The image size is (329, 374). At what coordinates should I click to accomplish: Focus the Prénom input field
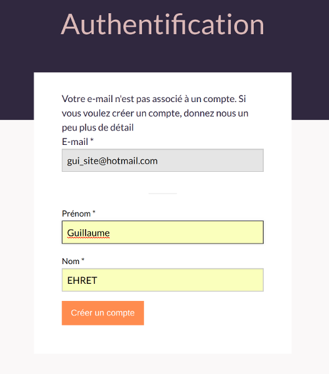[x=163, y=232]
